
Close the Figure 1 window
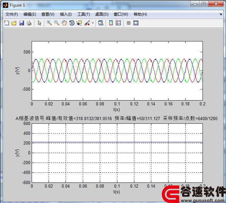[216, 4]
